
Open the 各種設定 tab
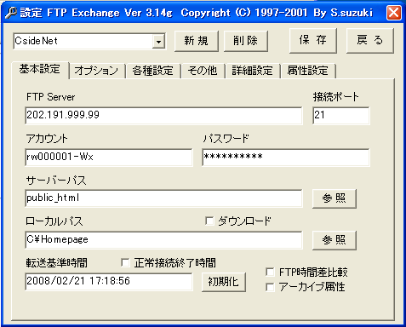coord(152,71)
